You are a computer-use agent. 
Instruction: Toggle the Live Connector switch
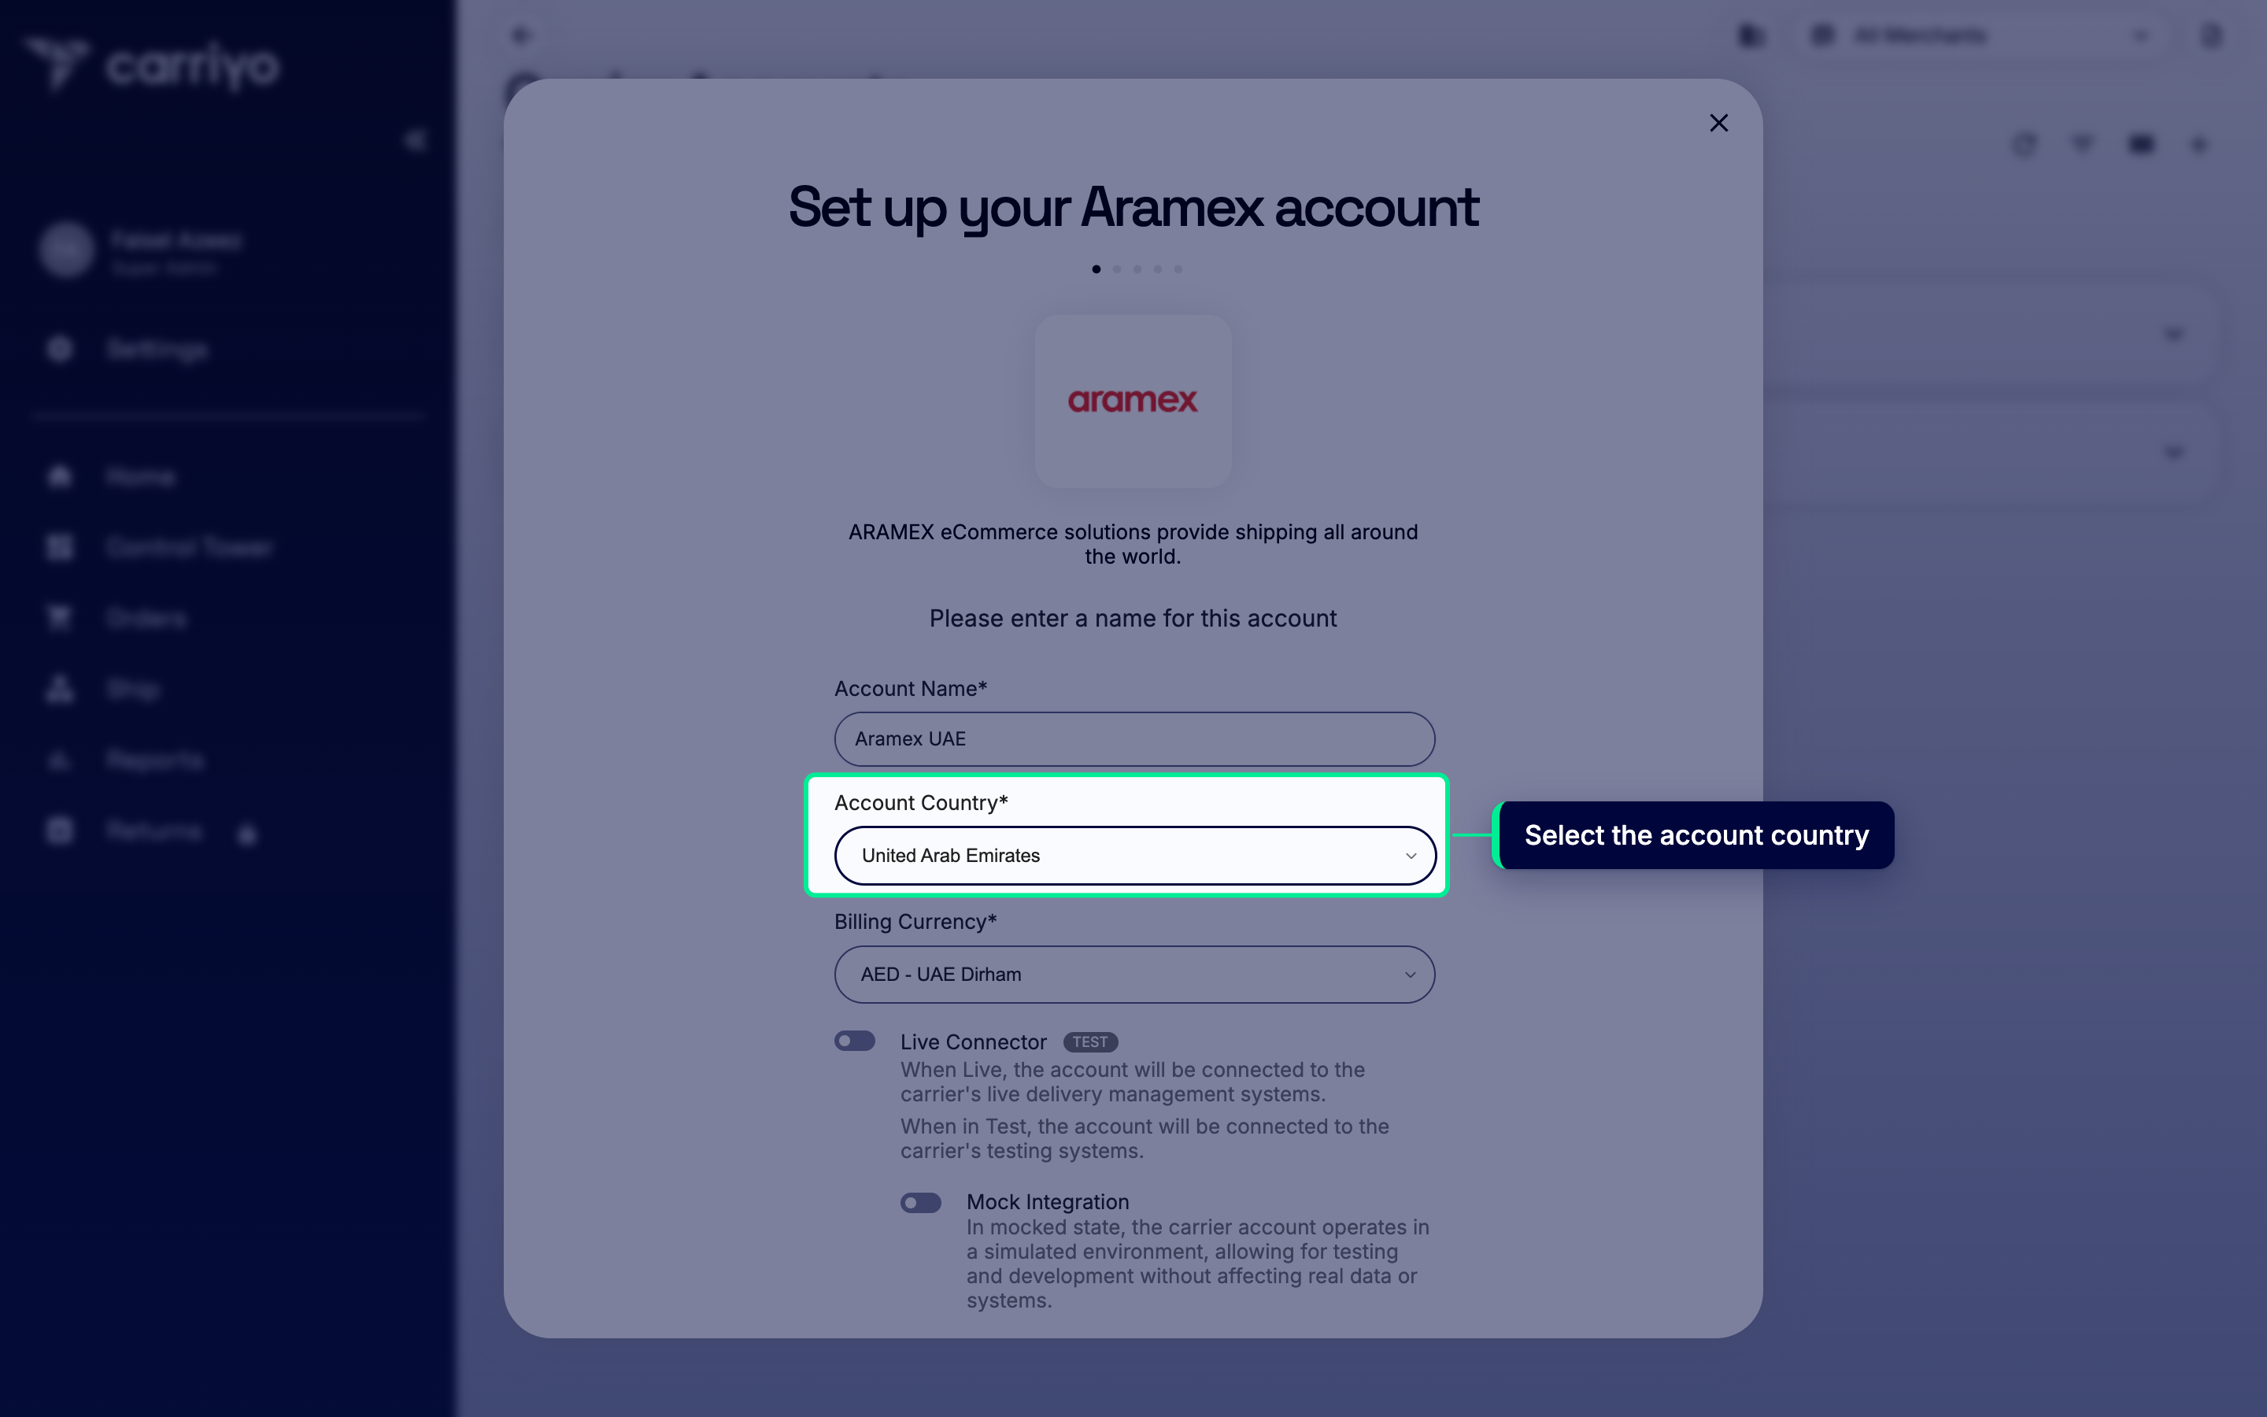coord(854,1040)
